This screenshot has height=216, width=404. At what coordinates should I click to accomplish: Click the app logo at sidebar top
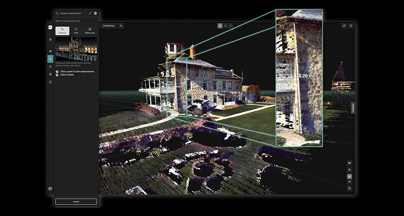pyautogui.click(x=50, y=26)
